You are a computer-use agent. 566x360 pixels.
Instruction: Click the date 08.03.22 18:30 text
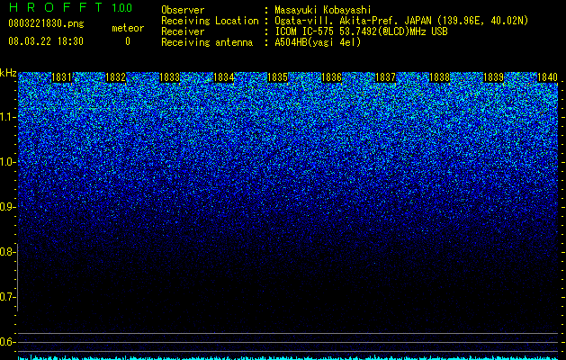pos(46,41)
